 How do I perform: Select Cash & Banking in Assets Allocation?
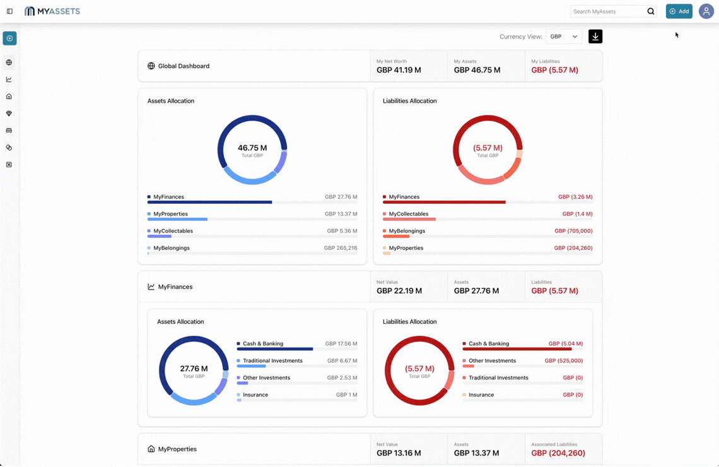[262, 344]
